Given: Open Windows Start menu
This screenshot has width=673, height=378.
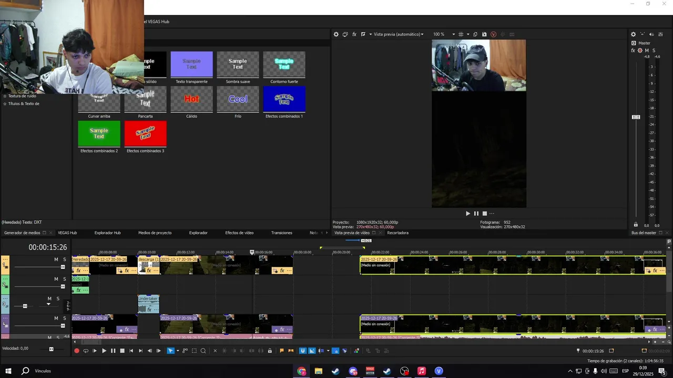Looking at the screenshot, I should (8, 371).
